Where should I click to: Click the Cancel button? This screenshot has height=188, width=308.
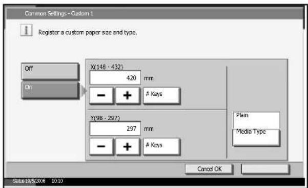pyautogui.click(x=210, y=169)
